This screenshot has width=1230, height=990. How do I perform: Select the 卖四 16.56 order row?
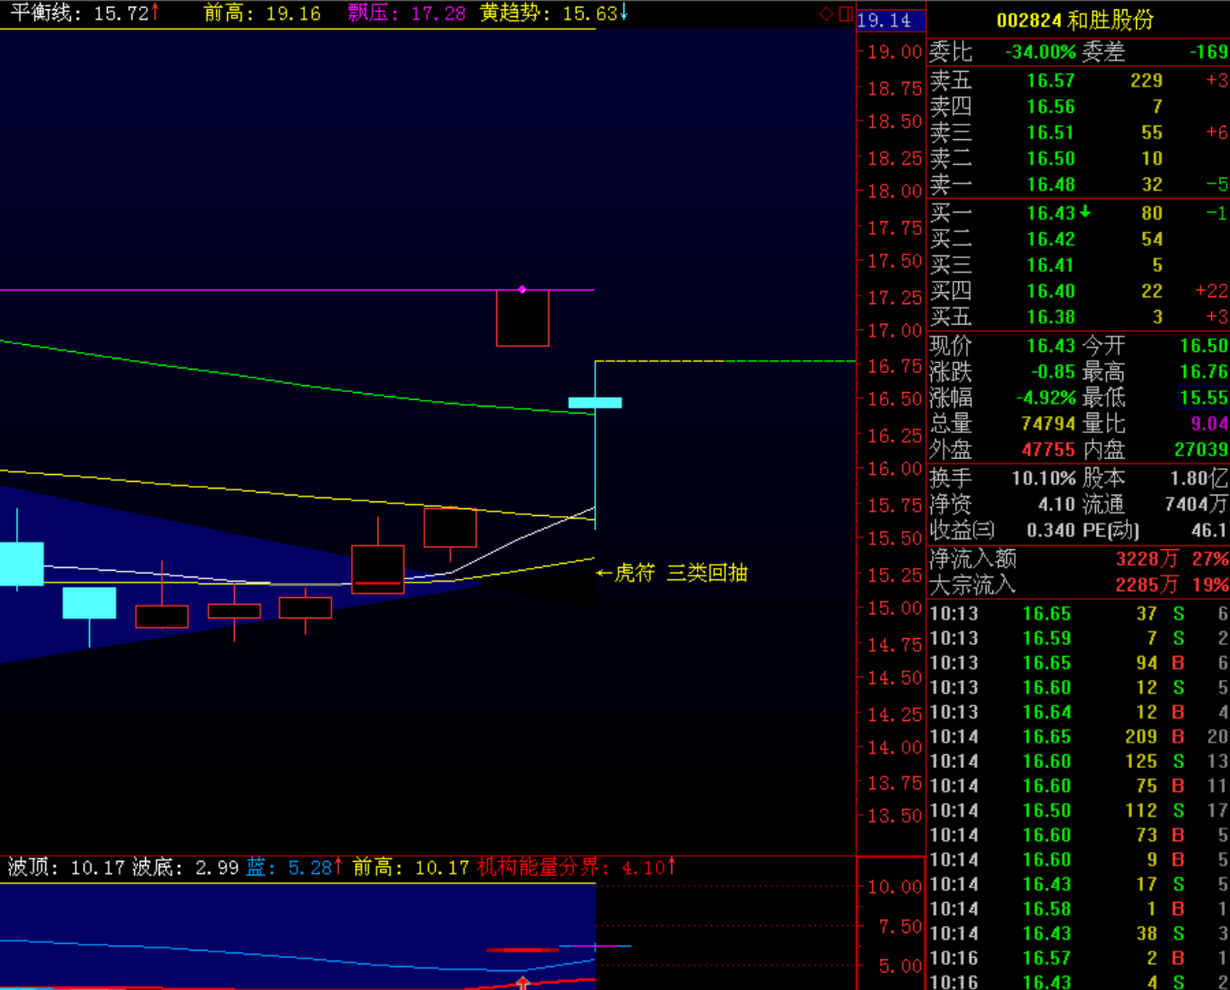1078,107
